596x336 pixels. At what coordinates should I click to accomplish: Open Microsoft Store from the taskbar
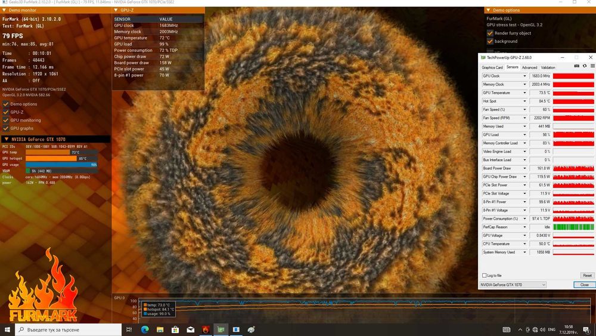click(175, 329)
